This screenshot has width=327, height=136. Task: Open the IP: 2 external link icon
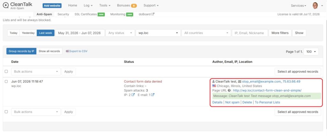pyautogui.click(x=133, y=95)
